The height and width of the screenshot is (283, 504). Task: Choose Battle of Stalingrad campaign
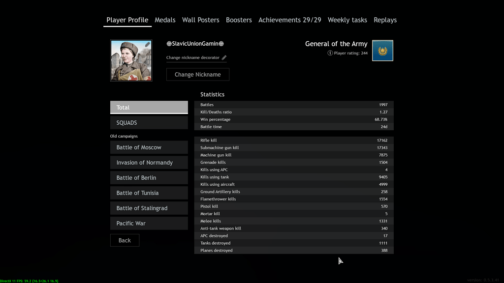click(x=149, y=208)
